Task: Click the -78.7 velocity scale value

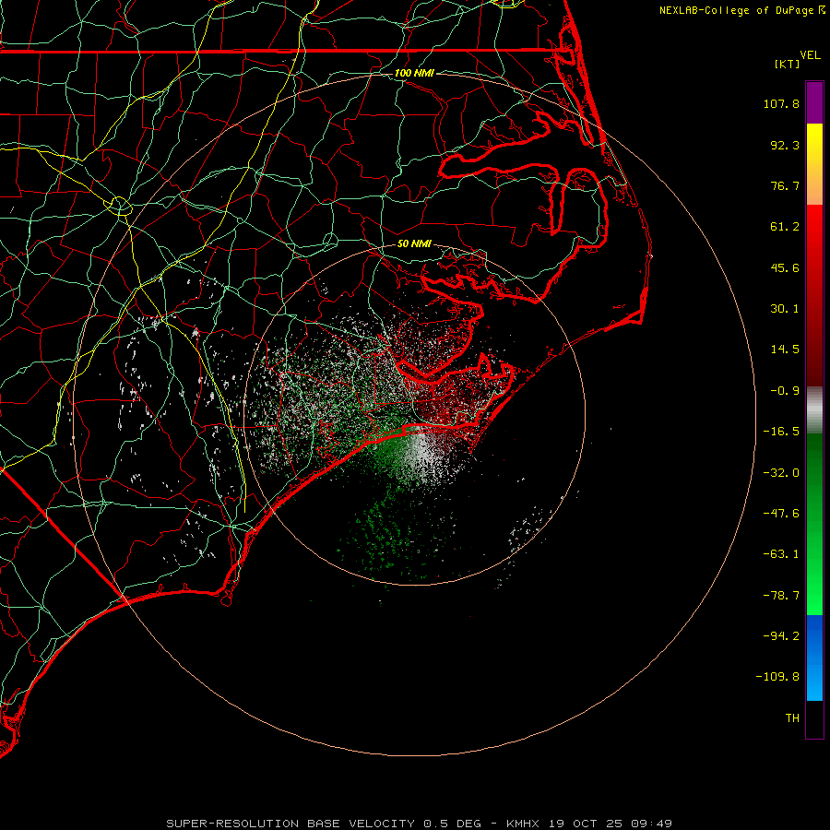Action: (x=781, y=596)
